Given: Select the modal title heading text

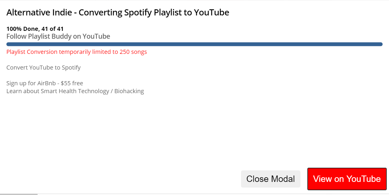Looking at the screenshot, I should [118, 13].
